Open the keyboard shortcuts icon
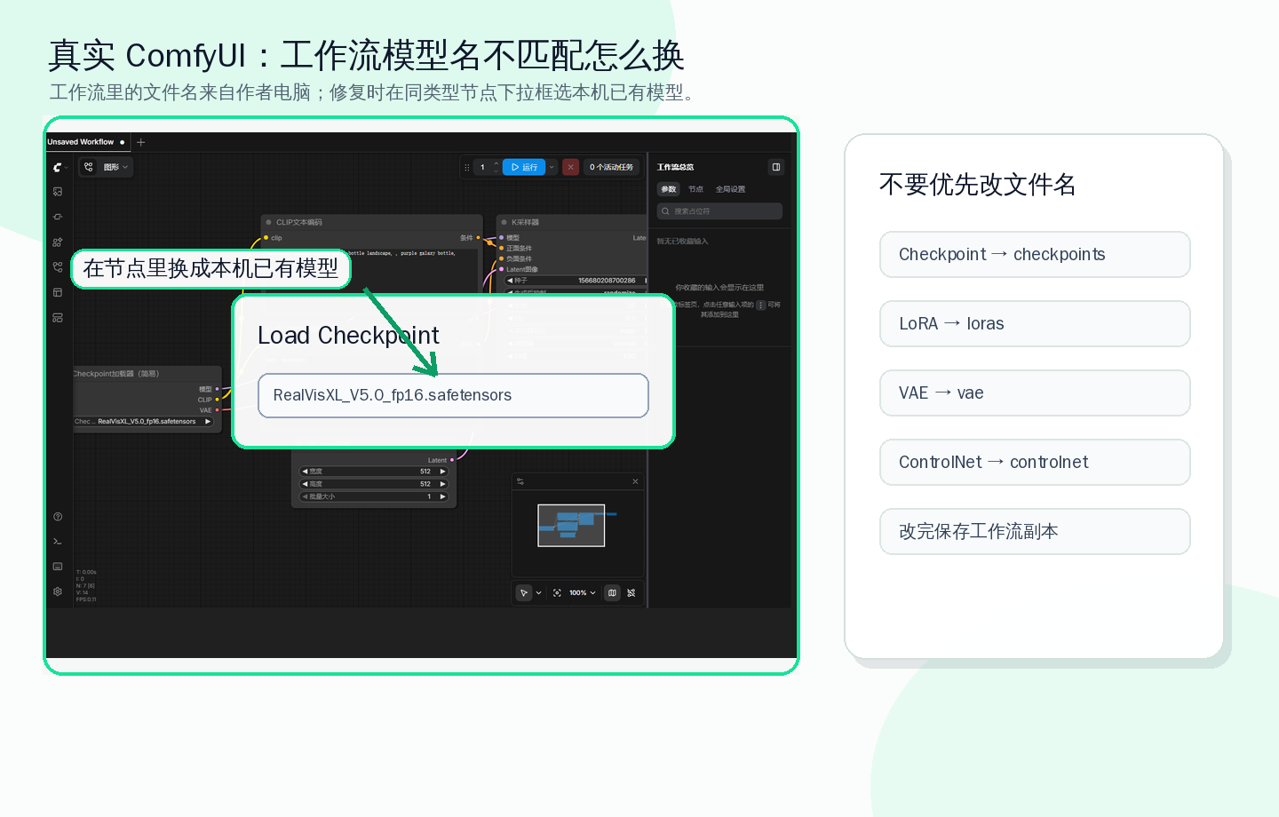The image size is (1279, 817). tap(58, 567)
